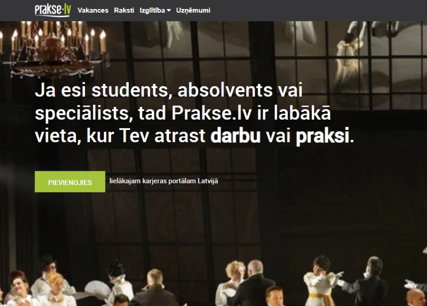Click the green PIEVIENOJIES button
The image size is (427, 306).
coord(70,182)
